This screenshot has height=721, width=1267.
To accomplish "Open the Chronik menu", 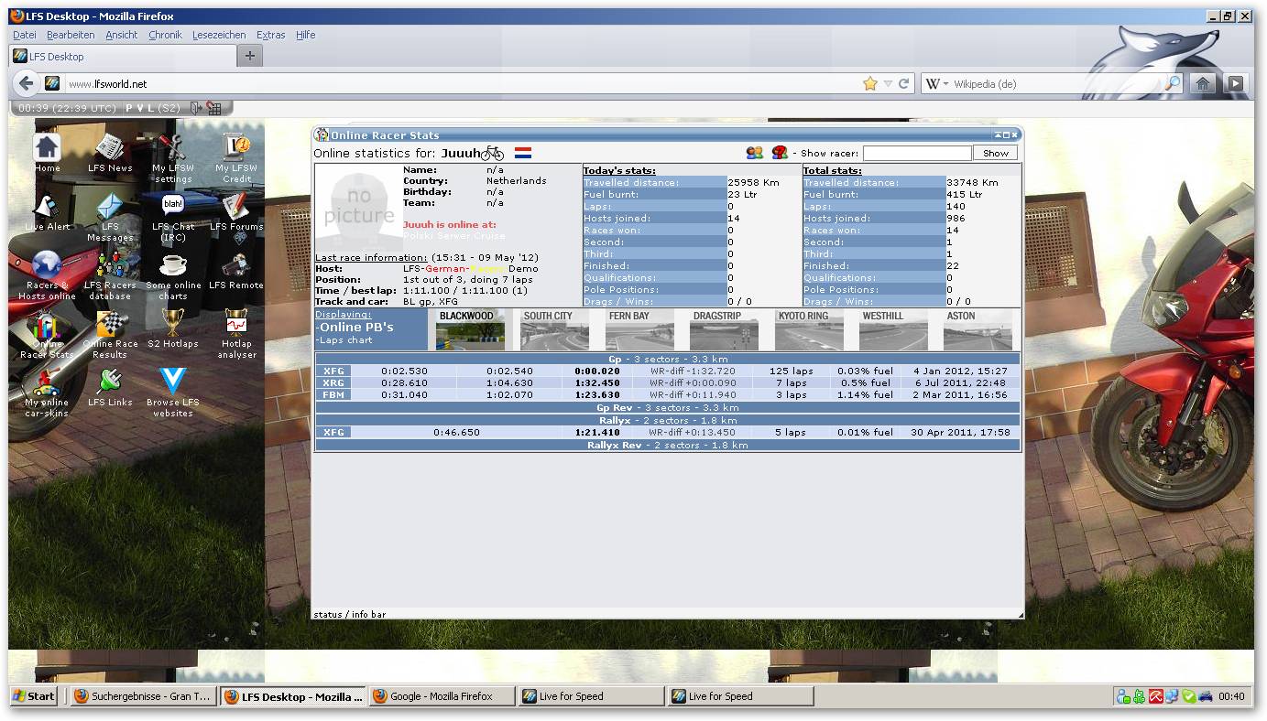I will coord(165,35).
